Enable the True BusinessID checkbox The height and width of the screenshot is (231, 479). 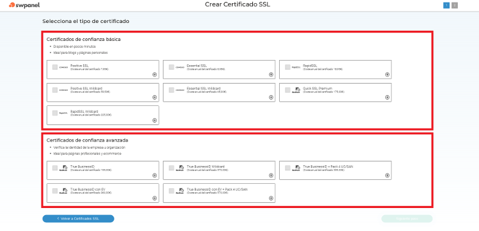(x=55, y=168)
